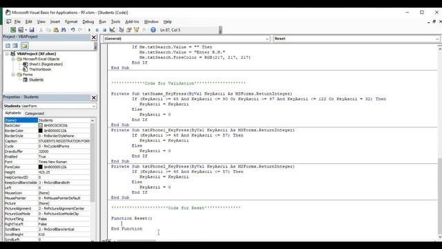Select ThisWorkbook in project tree
Screen dimensions: 442x249
pyautogui.click(x=40, y=69)
